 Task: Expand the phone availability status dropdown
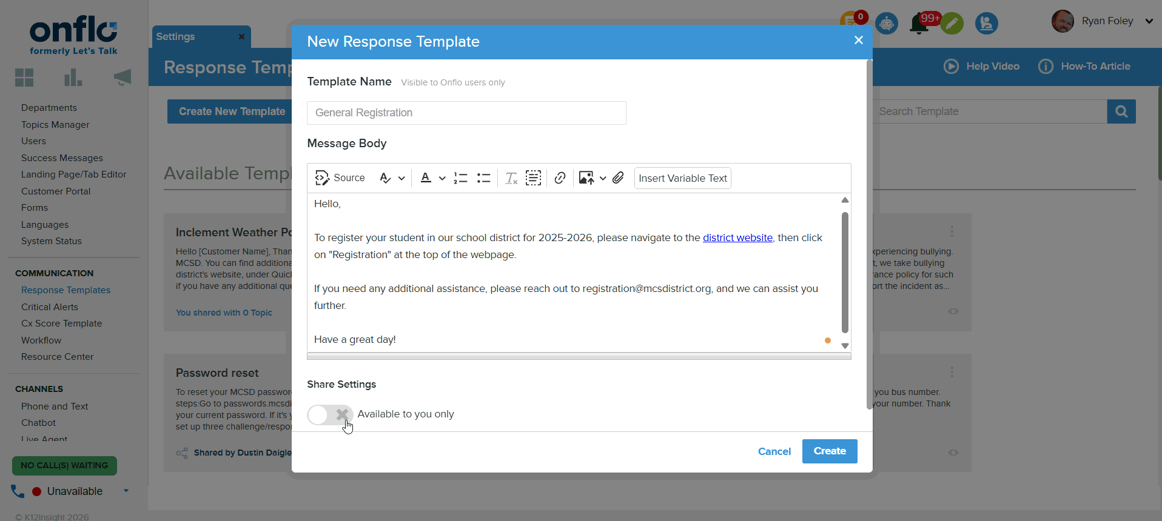pyautogui.click(x=126, y=491)
